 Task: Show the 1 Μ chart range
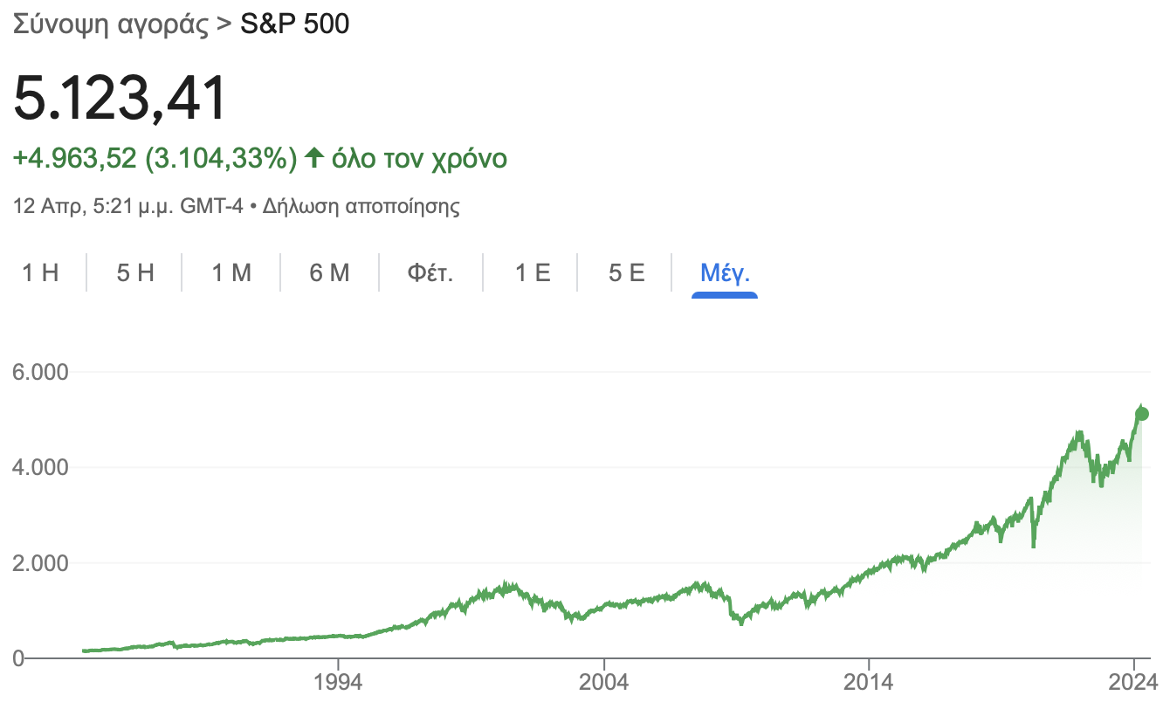[231, 273]
